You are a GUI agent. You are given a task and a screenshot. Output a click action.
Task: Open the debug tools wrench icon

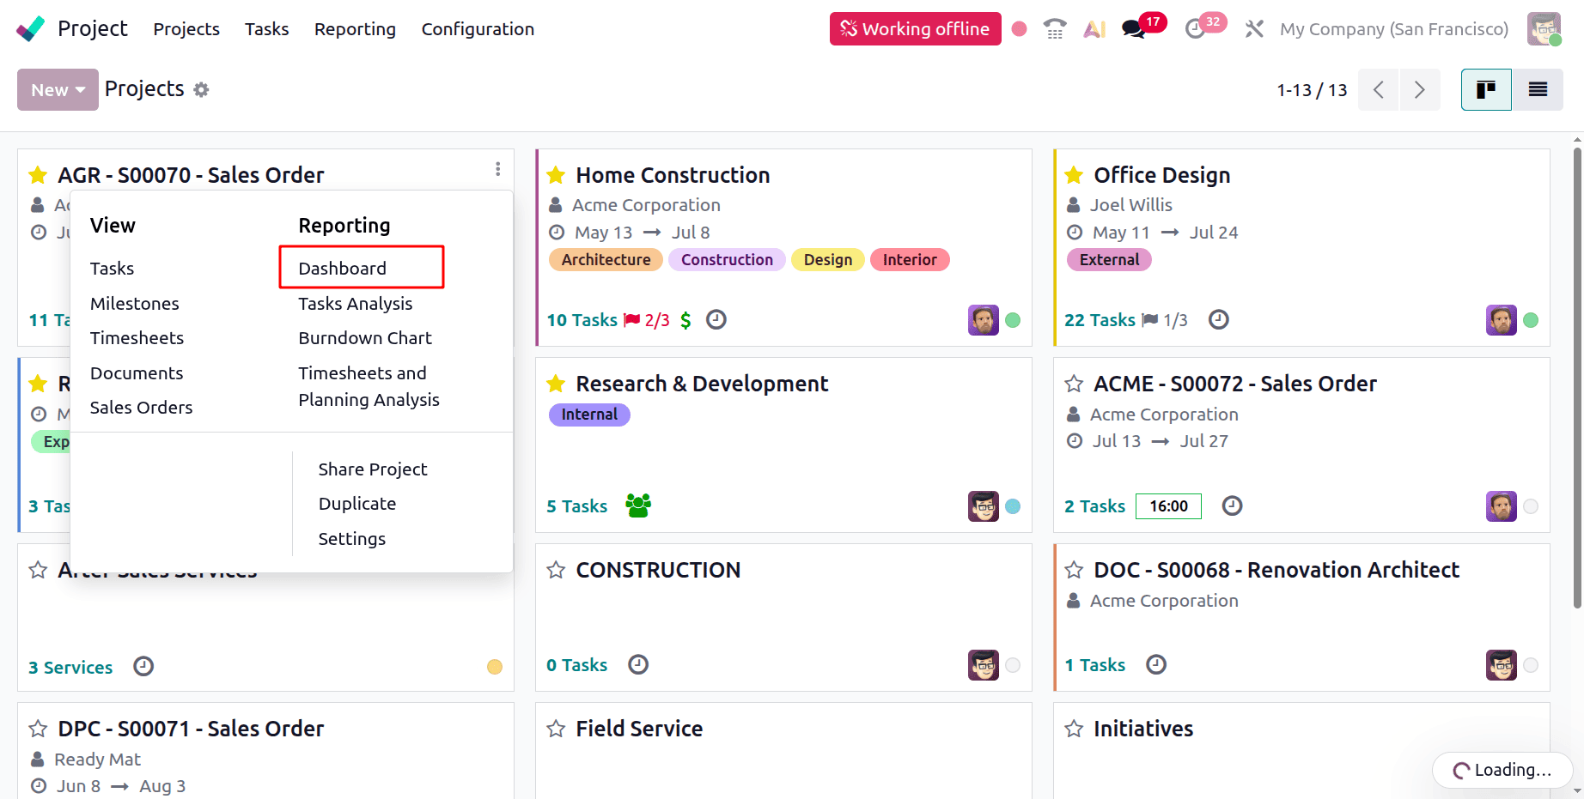pos(1254,29)
